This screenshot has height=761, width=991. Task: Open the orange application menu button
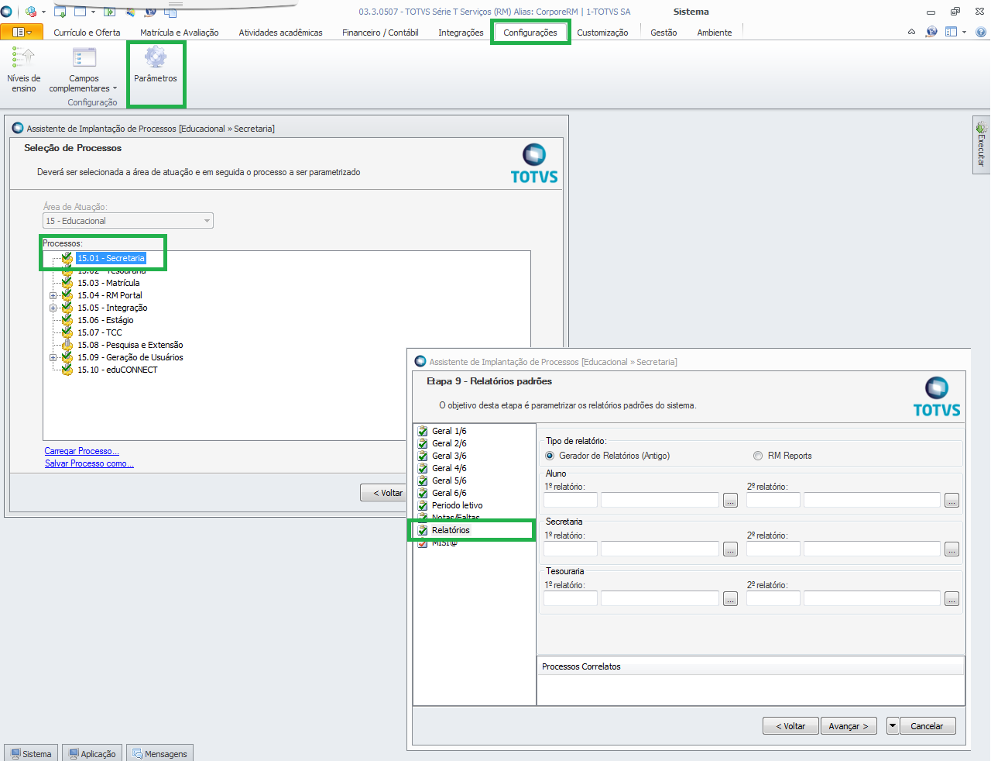22,32
